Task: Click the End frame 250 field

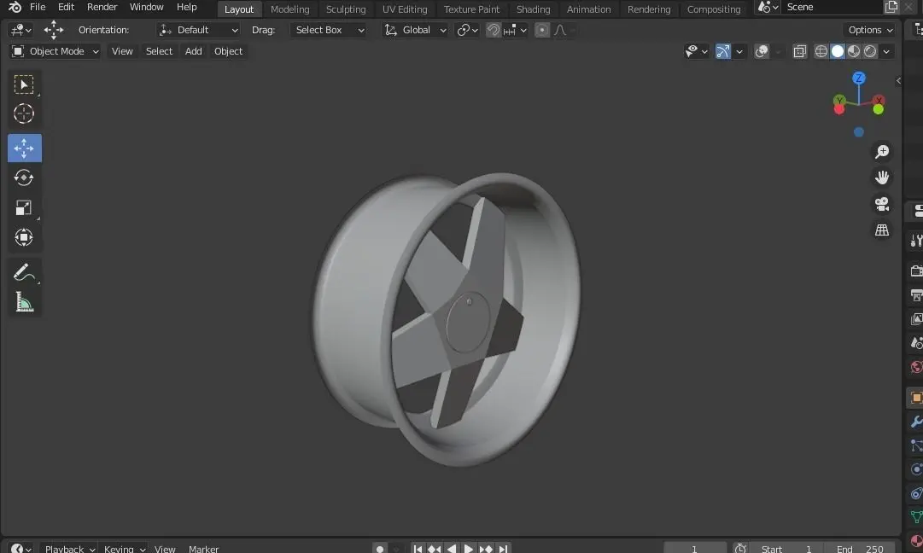Action: click(x=860, y=548)
